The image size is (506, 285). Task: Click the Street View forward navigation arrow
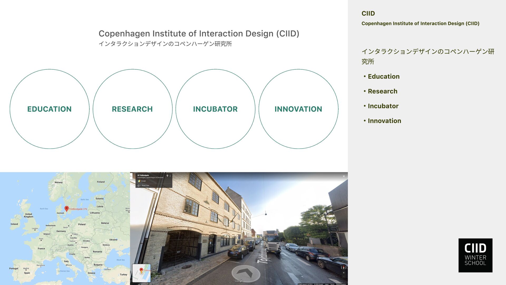(x=246, y=272)
